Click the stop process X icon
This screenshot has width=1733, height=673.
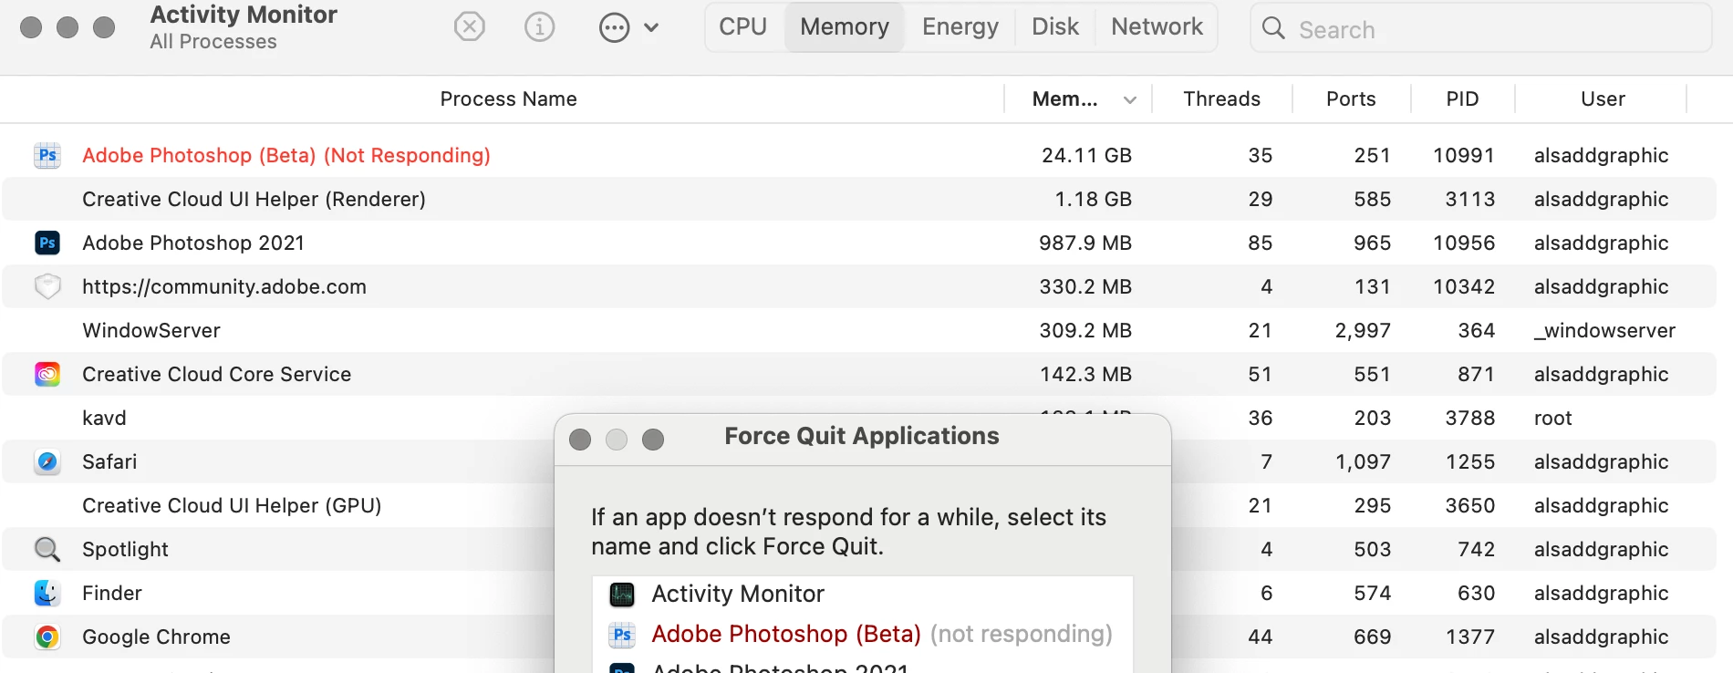coord(469,27)
